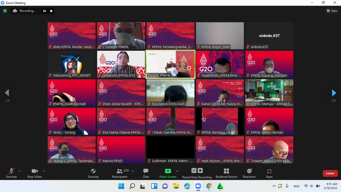Open the Security shield options
This screenshot has height=192, width=341.
(x=93, y=173)
